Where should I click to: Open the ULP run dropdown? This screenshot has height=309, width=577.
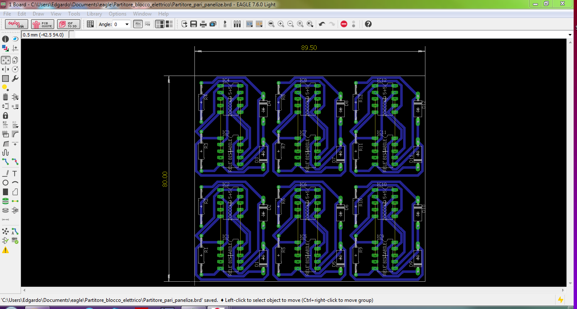[259, 24]
